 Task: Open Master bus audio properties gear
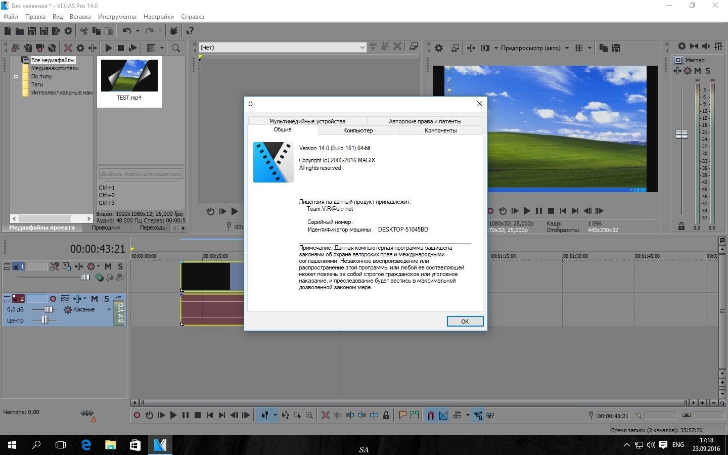pos(682,46)
